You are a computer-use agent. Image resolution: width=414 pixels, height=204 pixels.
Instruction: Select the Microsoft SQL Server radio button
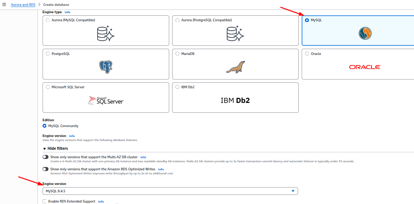click(48, 87)
